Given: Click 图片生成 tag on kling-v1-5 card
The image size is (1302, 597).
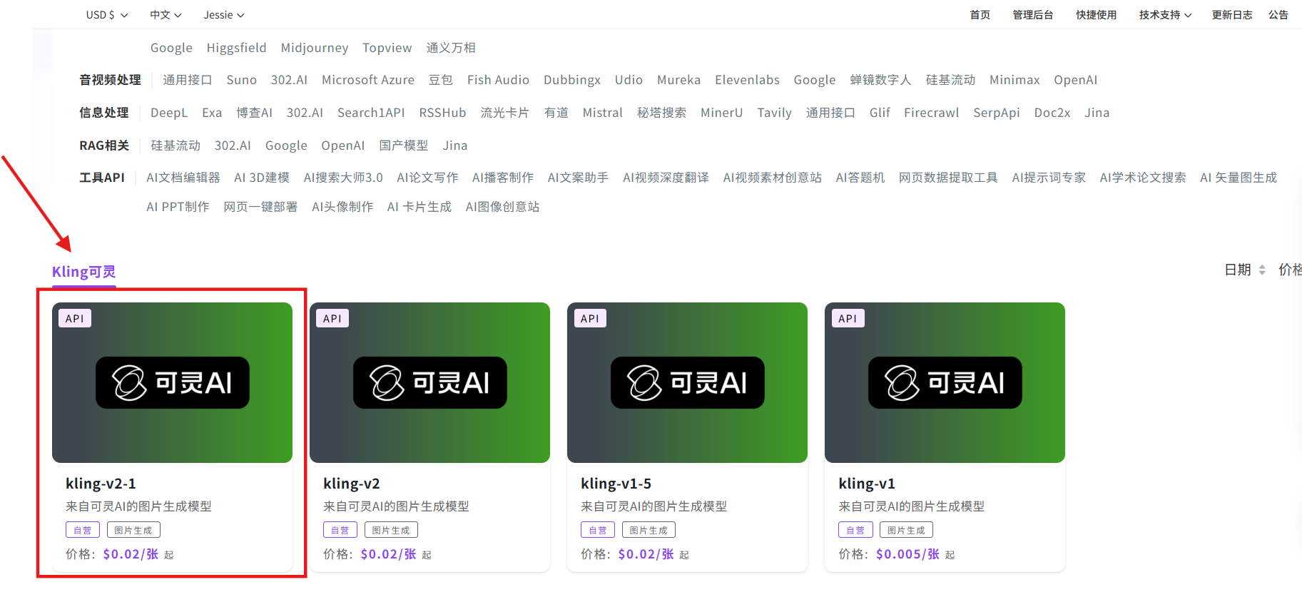Looking at the screenshot, I should [649, 530].
